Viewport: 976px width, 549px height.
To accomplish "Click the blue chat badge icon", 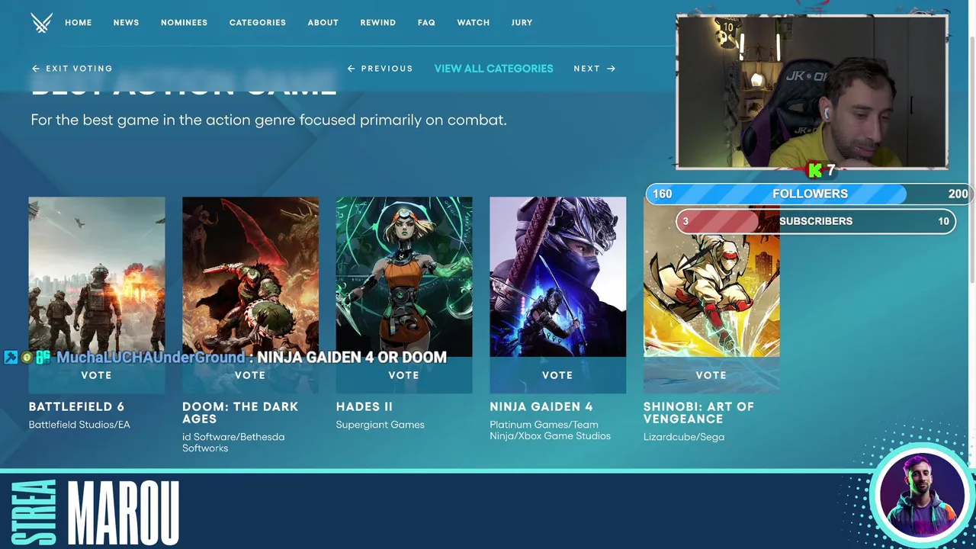I will click(11, 357).
